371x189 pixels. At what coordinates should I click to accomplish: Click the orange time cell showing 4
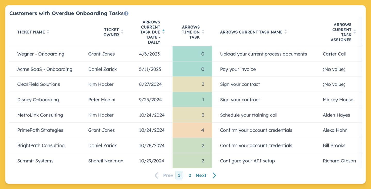192,130
